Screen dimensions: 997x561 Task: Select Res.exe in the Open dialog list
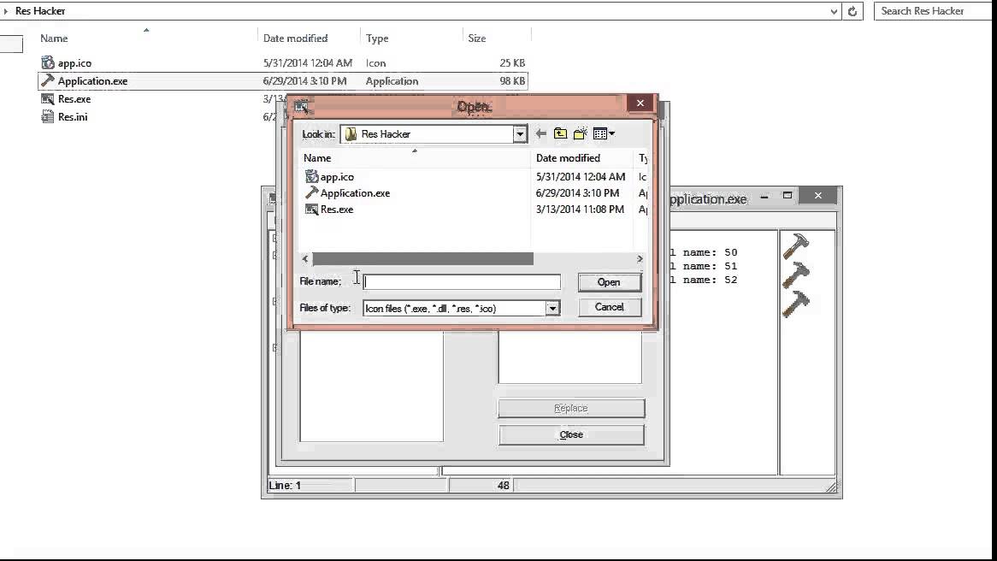337,210
